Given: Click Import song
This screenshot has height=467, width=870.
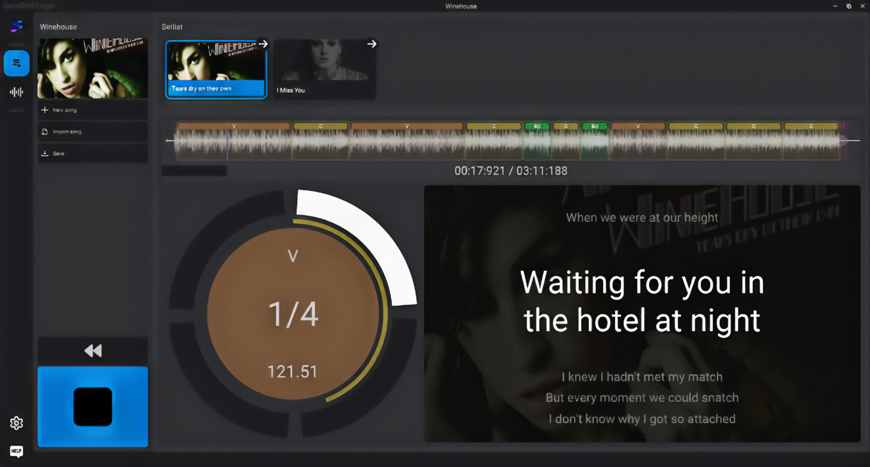Looking at the screenshot, I should (x=92, y=132).
